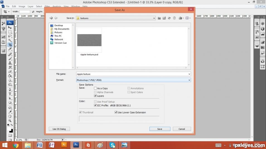The image size is (266, 149).
Task: Select the Crop tool in the toolbox
Action: 10,45
